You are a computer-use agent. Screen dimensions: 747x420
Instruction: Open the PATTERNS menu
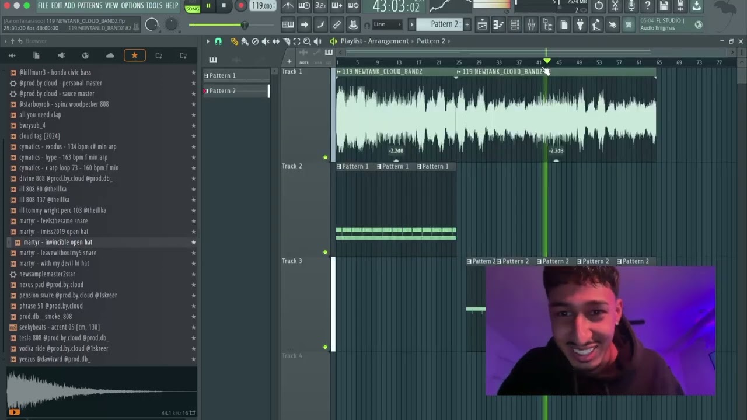(x=90, y=6)
